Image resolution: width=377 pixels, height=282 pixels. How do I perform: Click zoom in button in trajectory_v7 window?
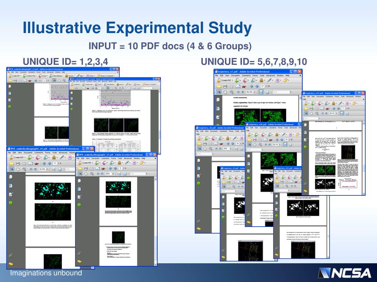click(243, 92)
